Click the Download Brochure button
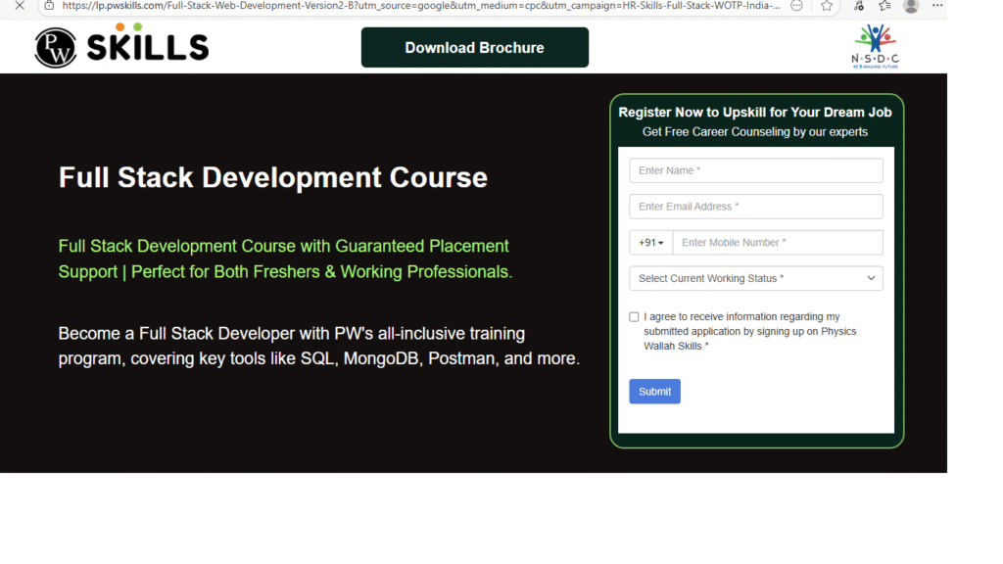 click(x=475, y=47)
